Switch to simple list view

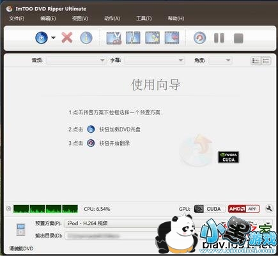tap(266, 61)
